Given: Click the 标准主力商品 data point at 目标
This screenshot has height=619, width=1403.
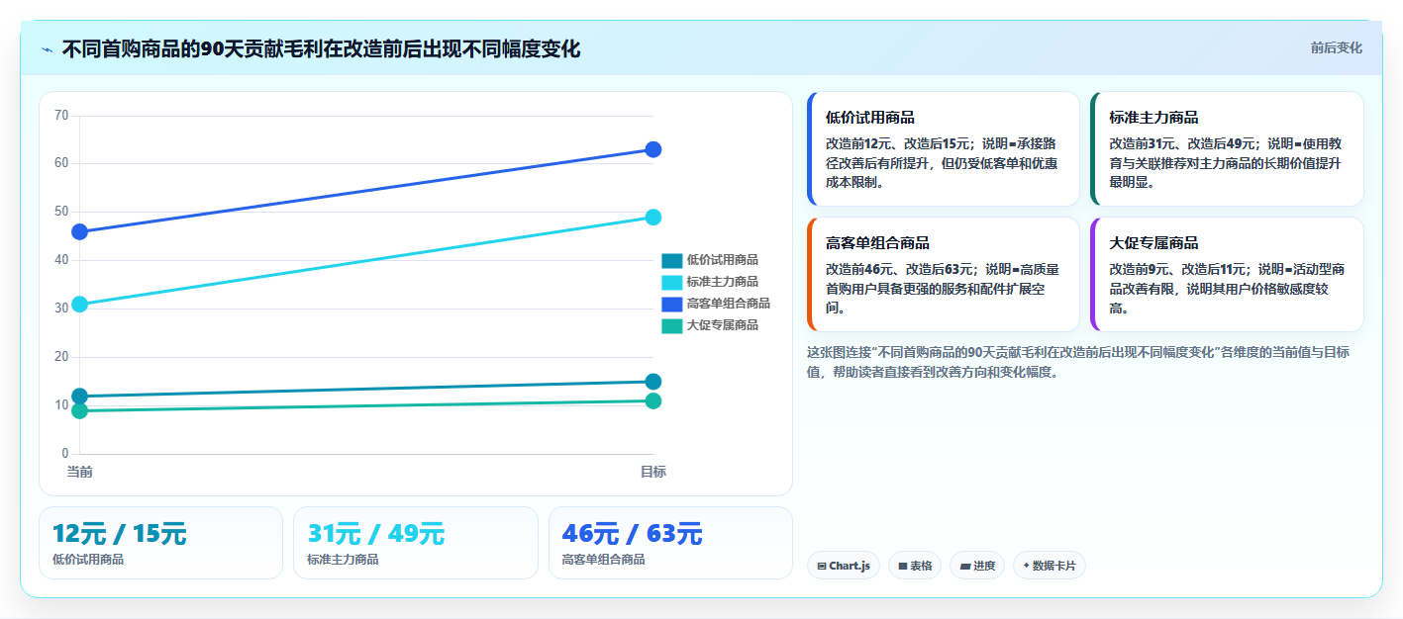Looking at the screenshot, I should [x=653, y=217].
